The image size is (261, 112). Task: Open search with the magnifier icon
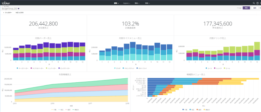click(254, 3)
